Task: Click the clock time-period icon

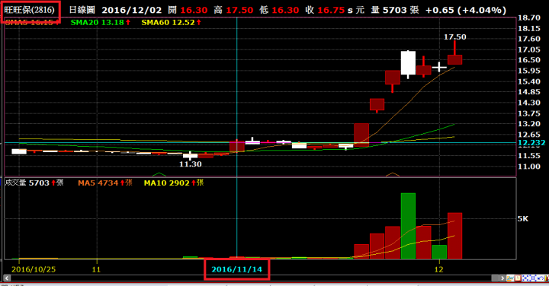Action: click(518, 278)
